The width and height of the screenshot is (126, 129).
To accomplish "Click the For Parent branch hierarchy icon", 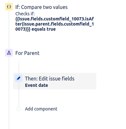I will click(9, 53).
